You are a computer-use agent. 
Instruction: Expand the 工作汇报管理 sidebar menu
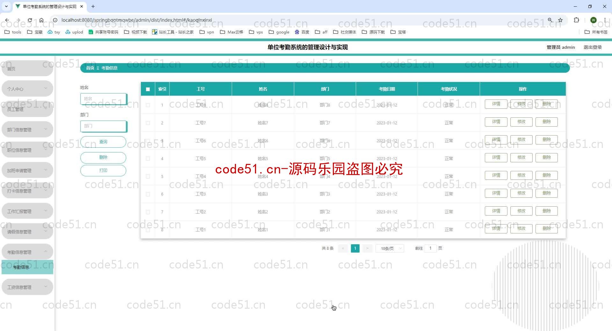(27, 211)
